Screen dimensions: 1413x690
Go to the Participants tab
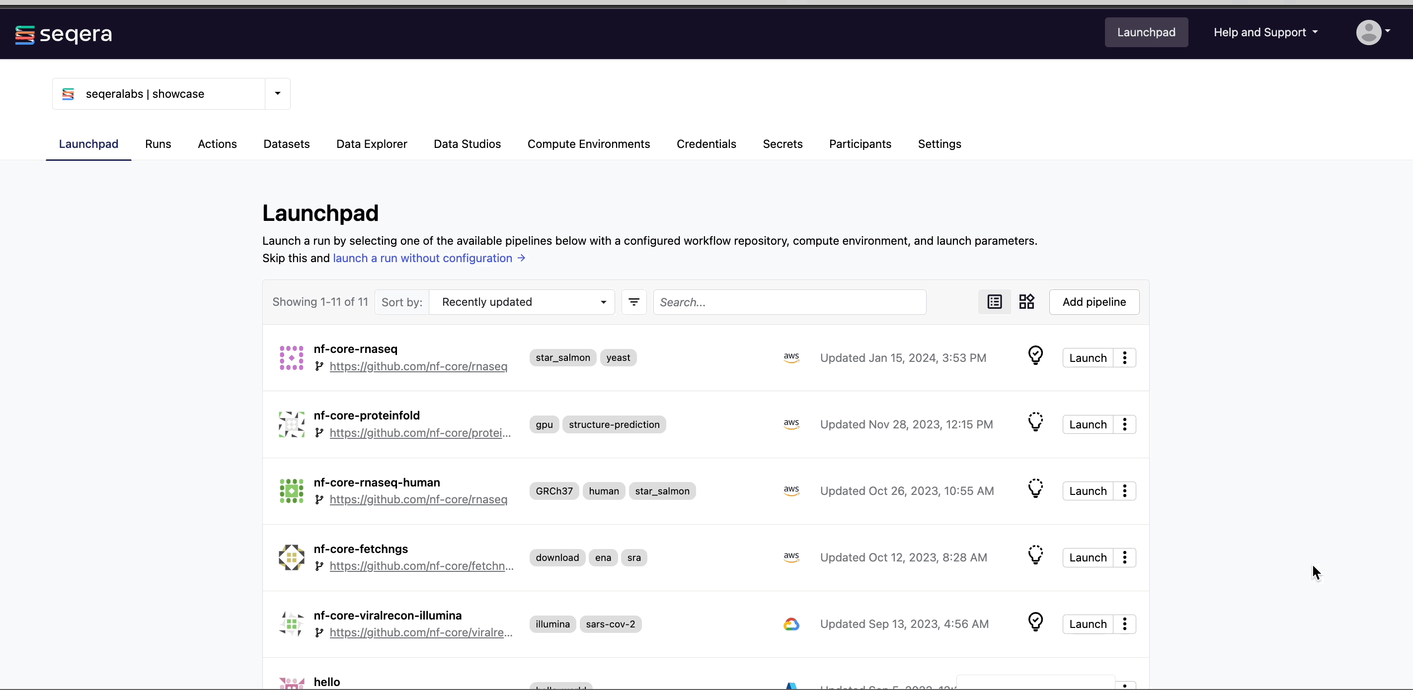pos(860,143)
